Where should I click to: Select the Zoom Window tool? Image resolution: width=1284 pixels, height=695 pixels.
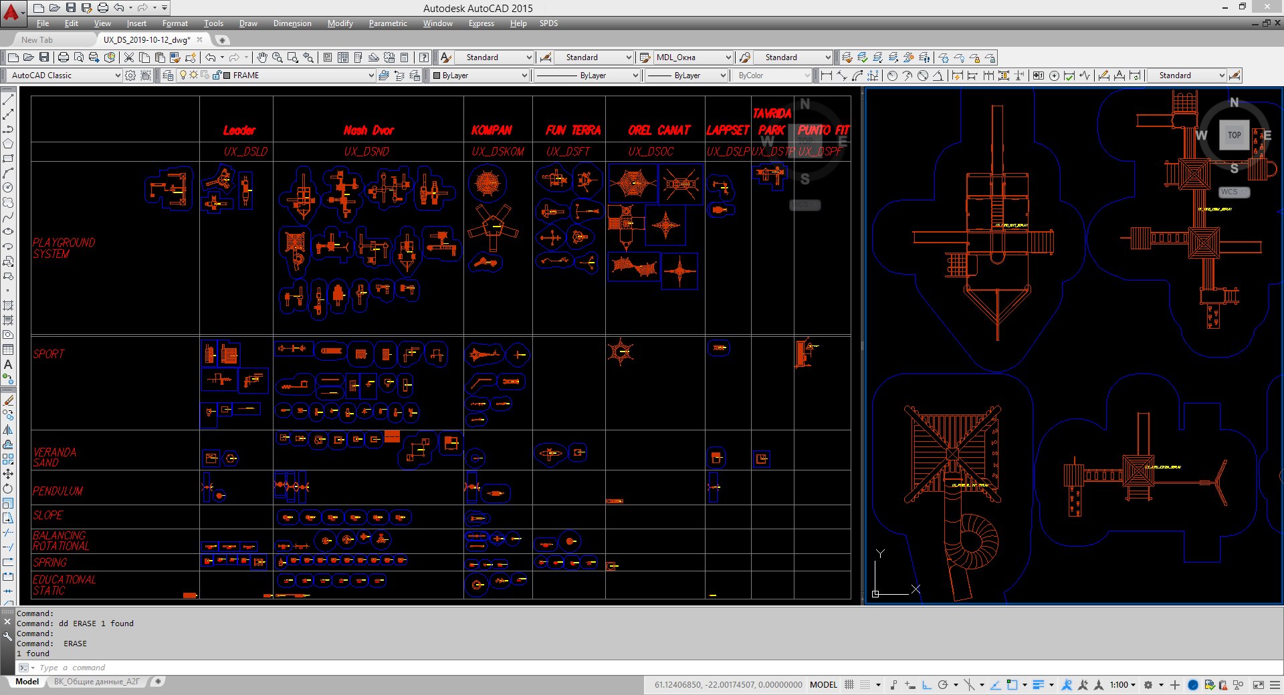(x=293, y=57)
